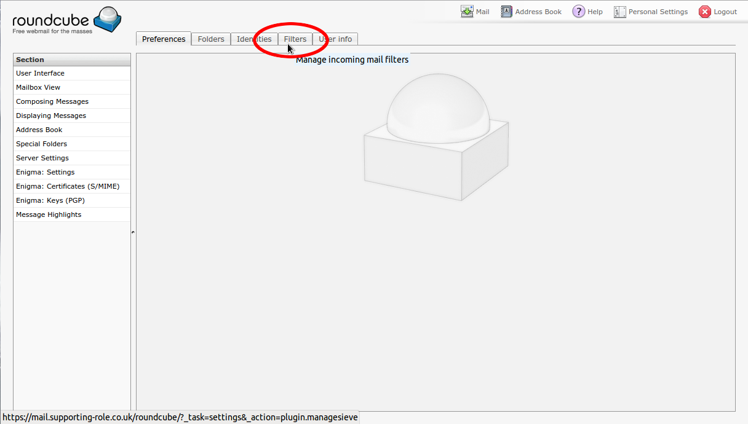
Task: Select Message Highlights section
Action: click(49, 214)
